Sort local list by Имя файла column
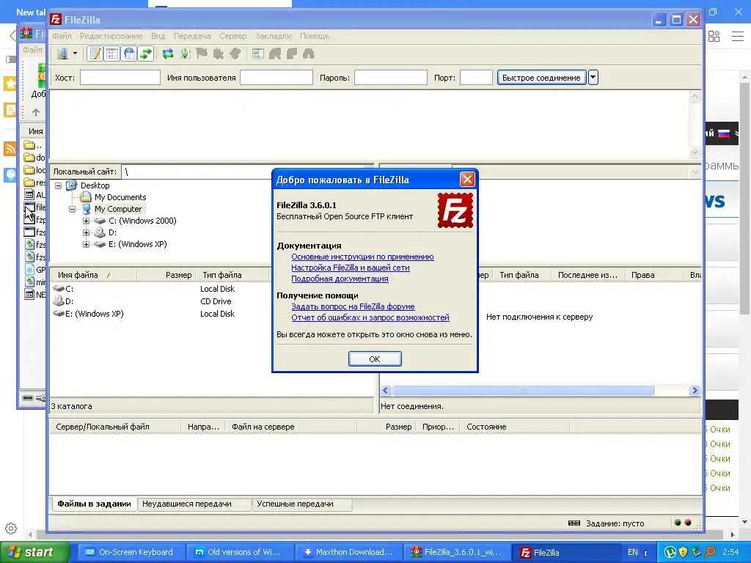Image resolution: width=751 pixels, height=563 pixels. click(93, 275)
